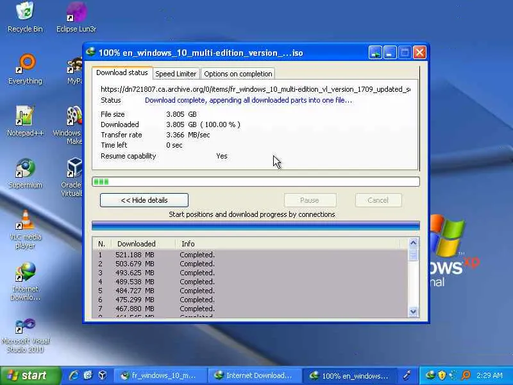
Task: Click the Info column header
Action: (x=288, y=244)
